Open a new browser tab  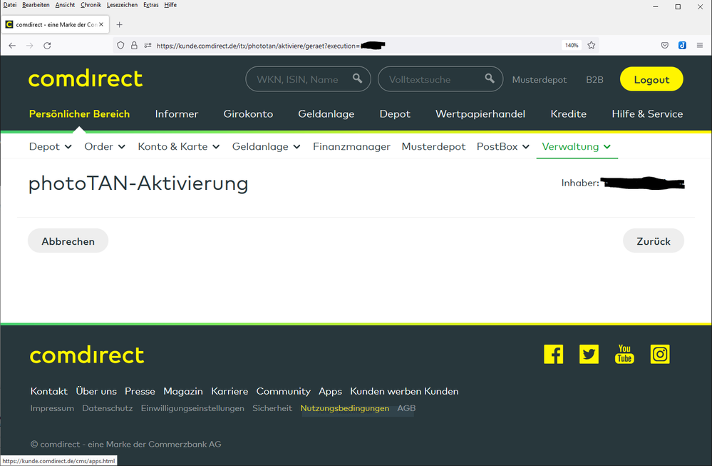coord(119,24)
